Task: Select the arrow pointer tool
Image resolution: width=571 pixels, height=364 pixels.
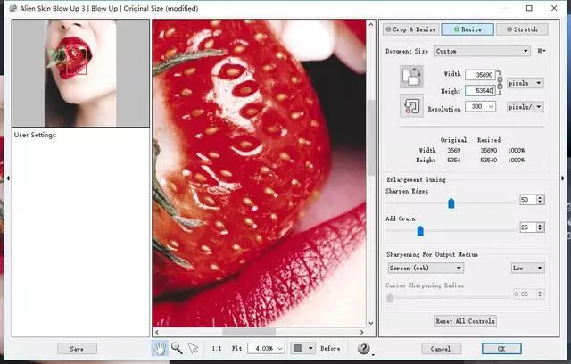Action: click(x=193, y=348)
